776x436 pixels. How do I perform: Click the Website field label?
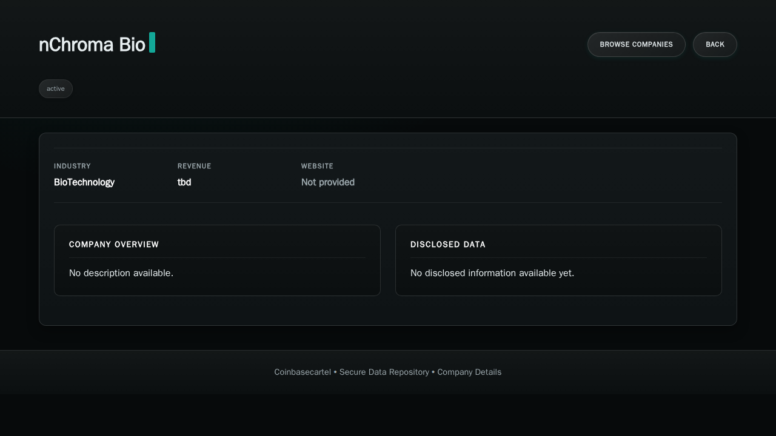click(317, 166)
